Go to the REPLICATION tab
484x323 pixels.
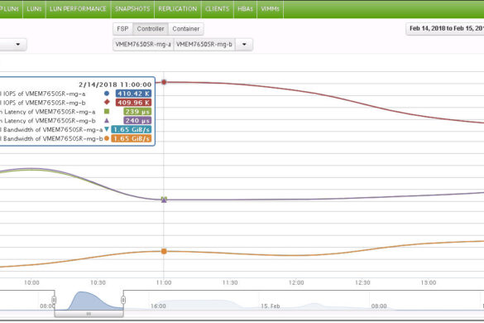click(x=178, y=9)
